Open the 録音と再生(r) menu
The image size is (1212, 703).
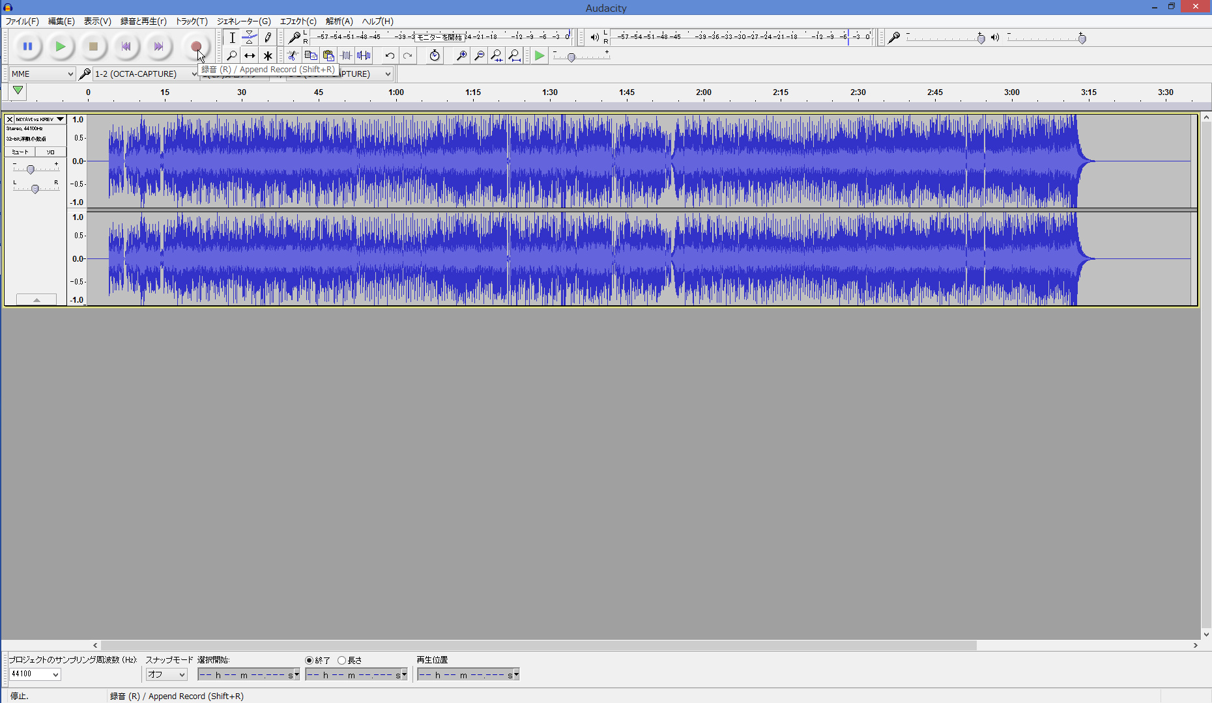point(143,21)
